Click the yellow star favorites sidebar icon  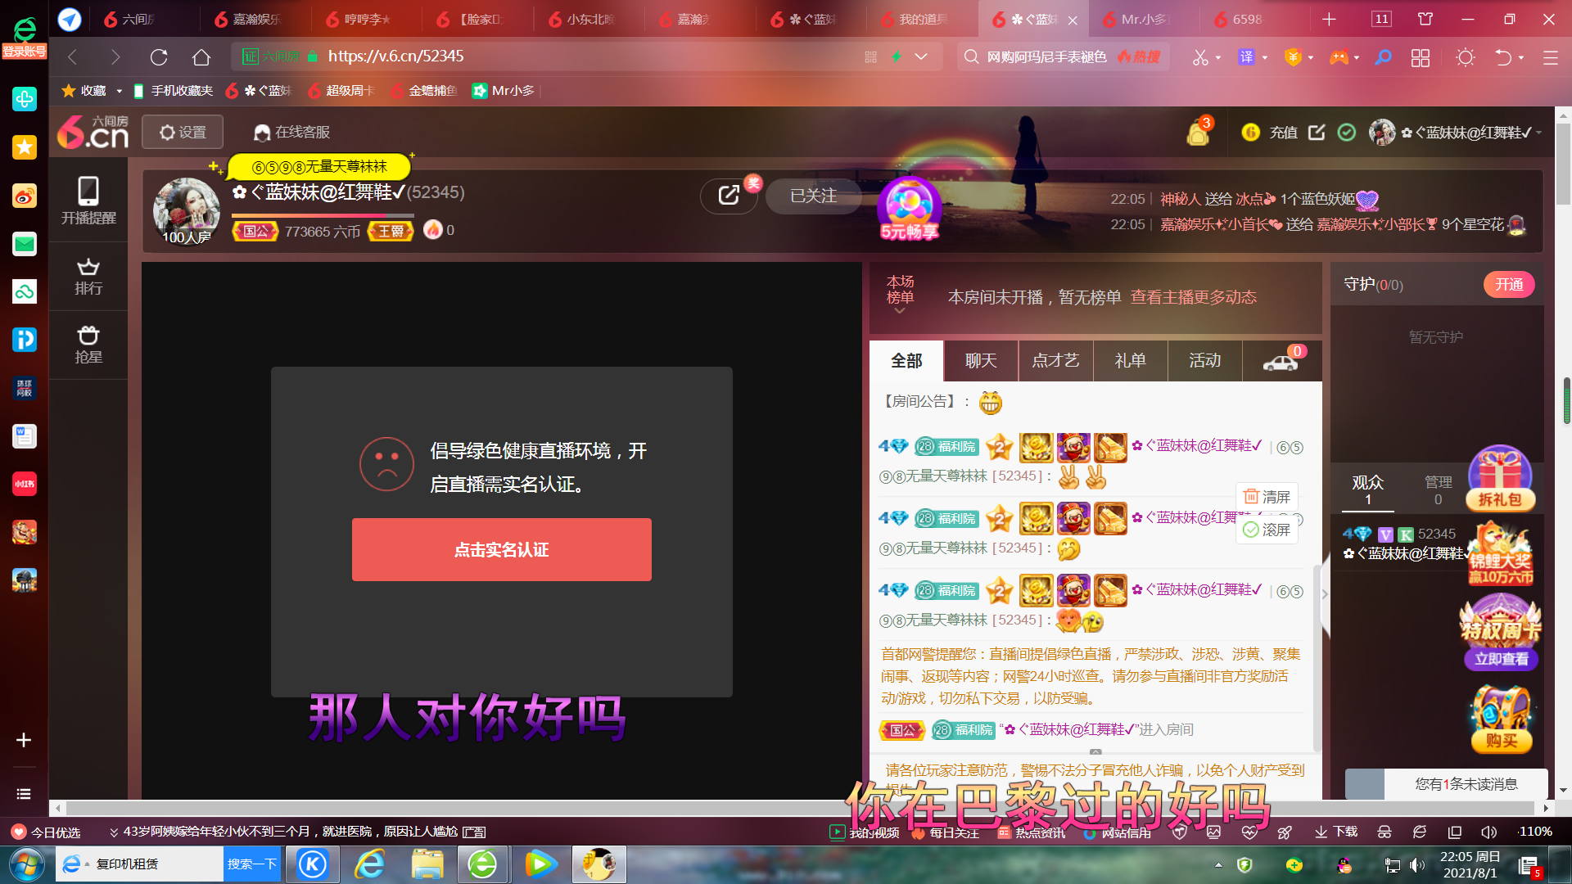coord(25,147)
